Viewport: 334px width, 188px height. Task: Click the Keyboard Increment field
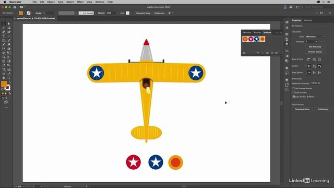pos(316,83)
